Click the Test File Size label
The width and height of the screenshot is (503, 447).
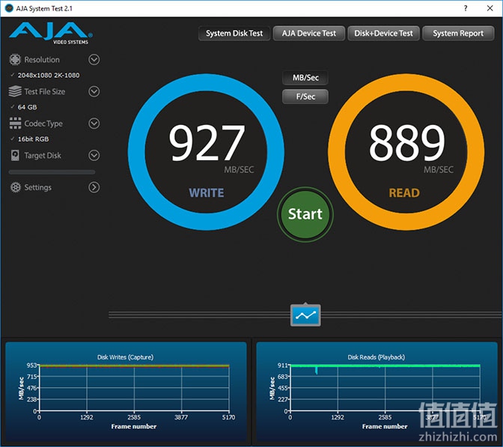point(45,91)
